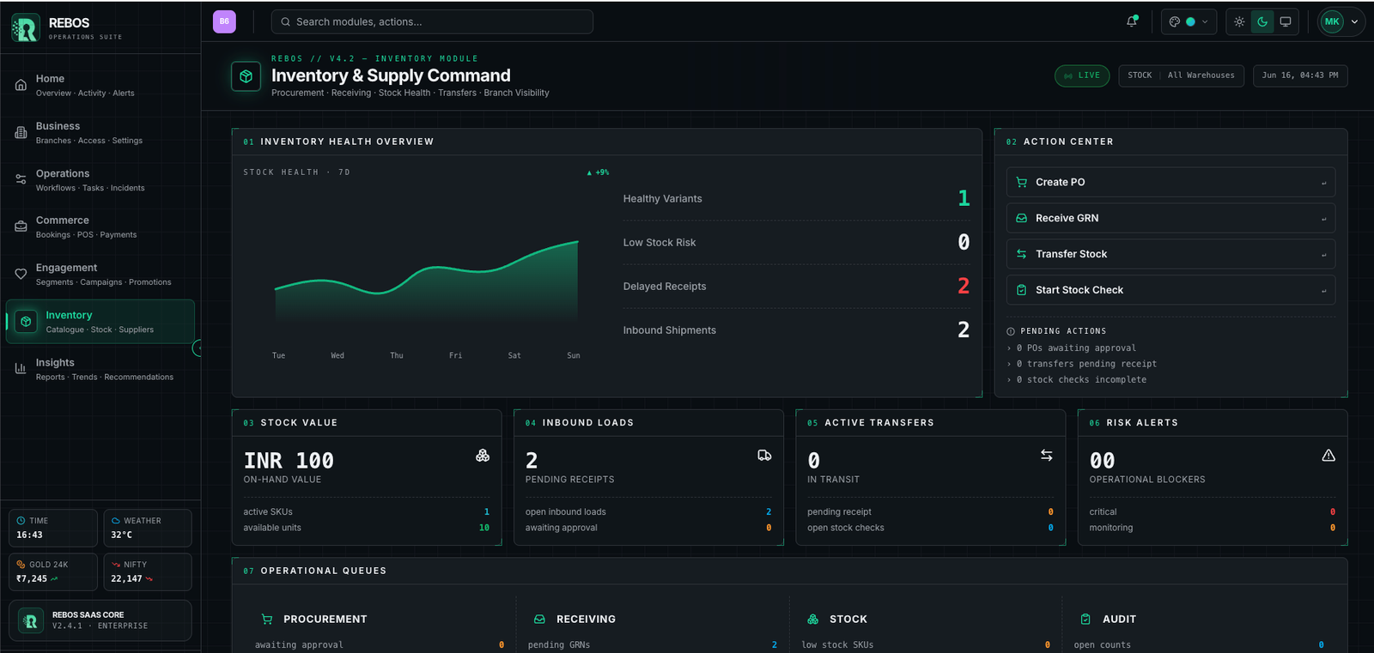Click the Active Transfers swap icon

[1046, 456]
